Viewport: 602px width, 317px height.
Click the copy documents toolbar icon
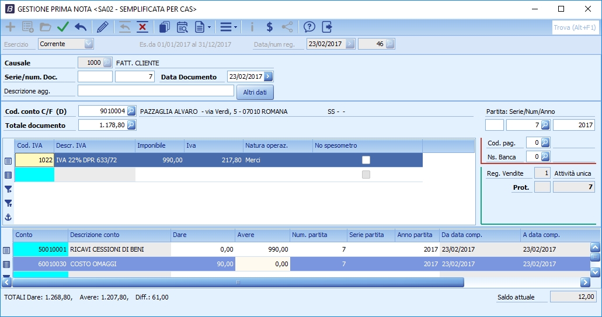(x=165, y=27)
